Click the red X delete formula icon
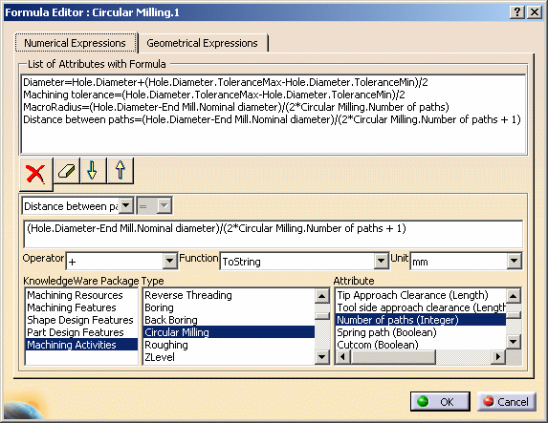 36,174
